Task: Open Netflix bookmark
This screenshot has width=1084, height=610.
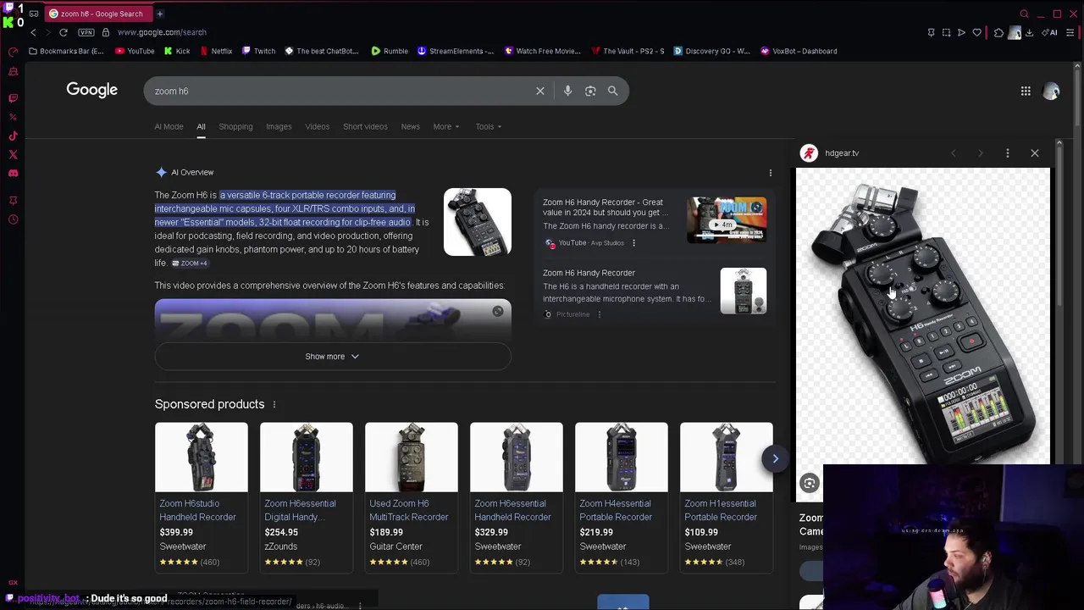Action: click(x=215, y=51)
